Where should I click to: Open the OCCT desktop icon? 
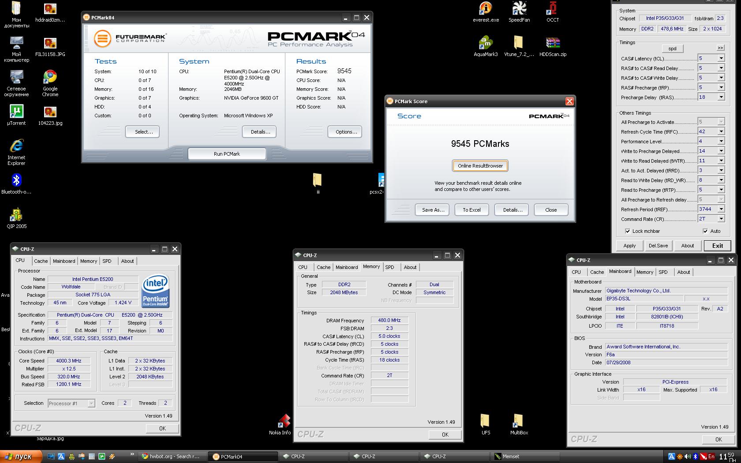(552, 12)
